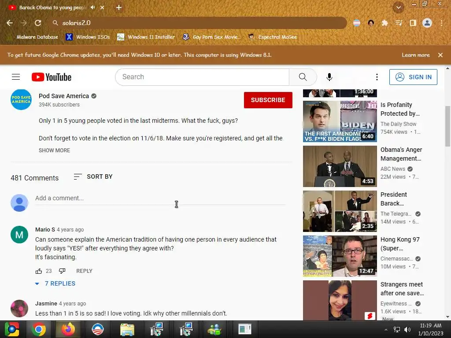
Task: Click the network icon in system tray
Action: coord(397,330)
